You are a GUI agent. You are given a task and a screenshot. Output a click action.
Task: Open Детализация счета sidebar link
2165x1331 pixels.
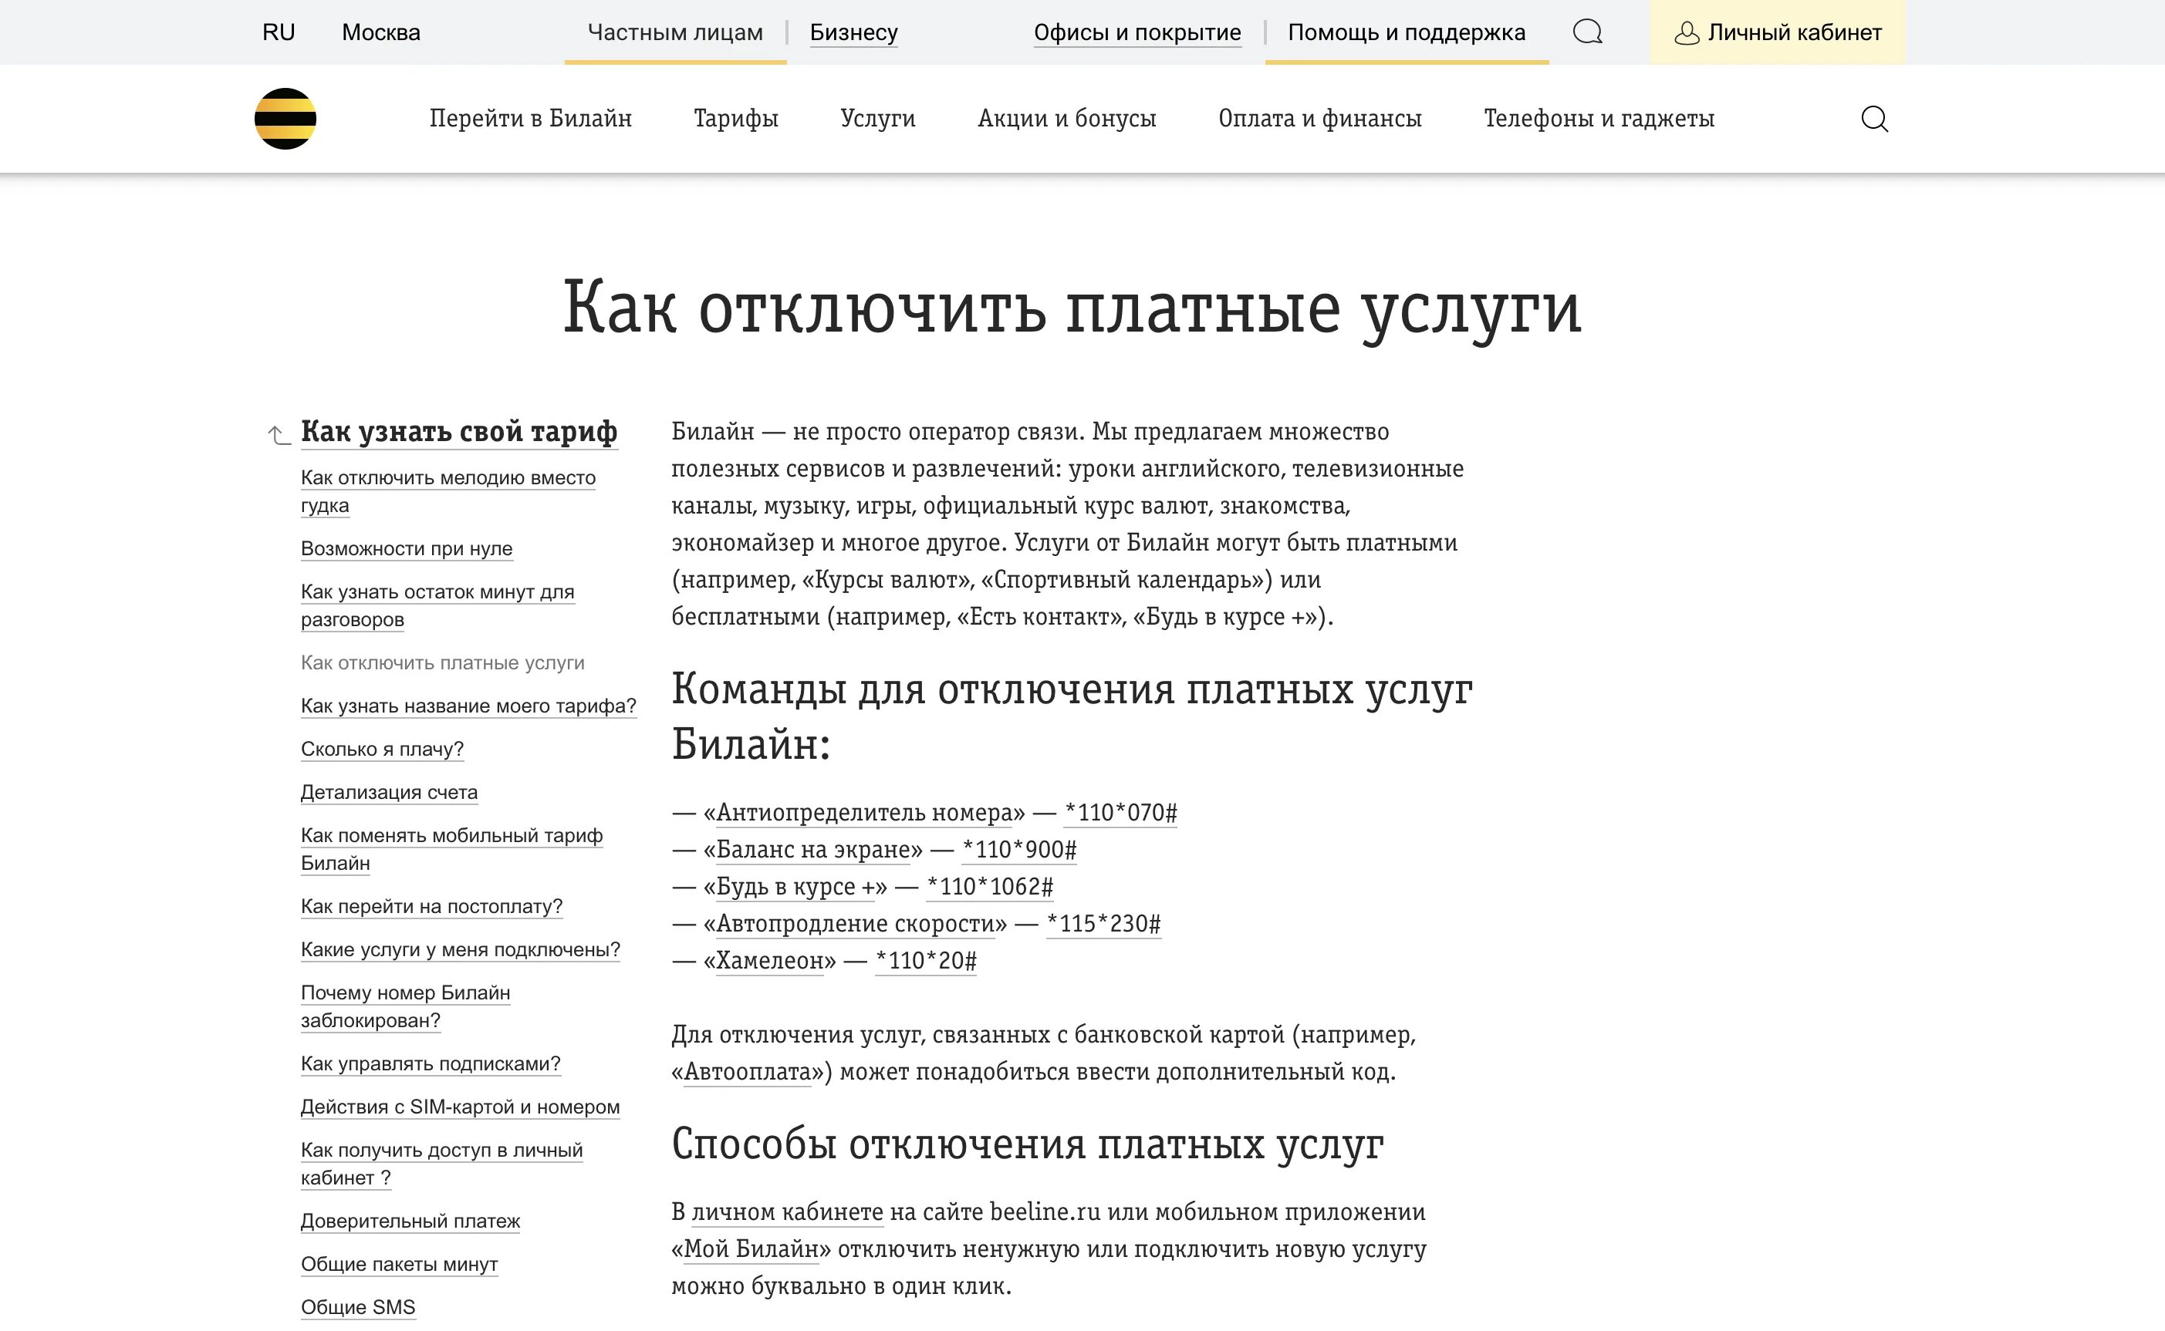pos(388,792)
